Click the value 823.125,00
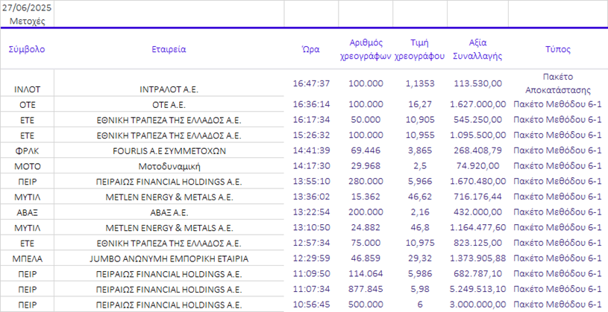This screenshot has width=608, height=312. [477, 243]
